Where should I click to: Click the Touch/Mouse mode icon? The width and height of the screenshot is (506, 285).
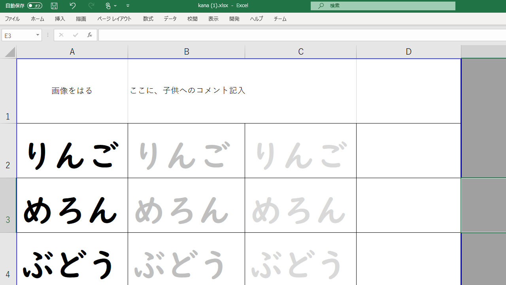point(108,6)
